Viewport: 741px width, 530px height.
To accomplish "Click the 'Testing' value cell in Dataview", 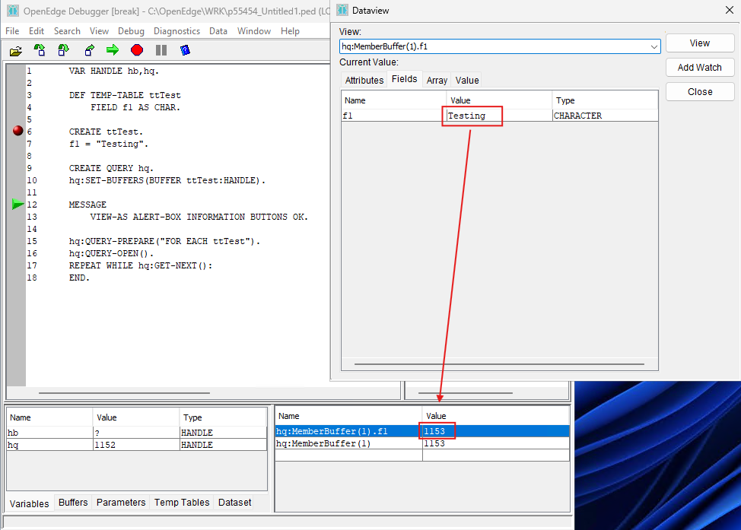I will pos(499,116).
